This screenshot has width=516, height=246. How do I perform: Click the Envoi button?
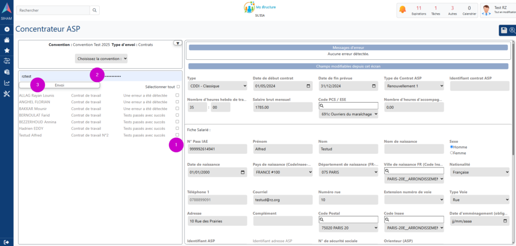click(59, 86)
